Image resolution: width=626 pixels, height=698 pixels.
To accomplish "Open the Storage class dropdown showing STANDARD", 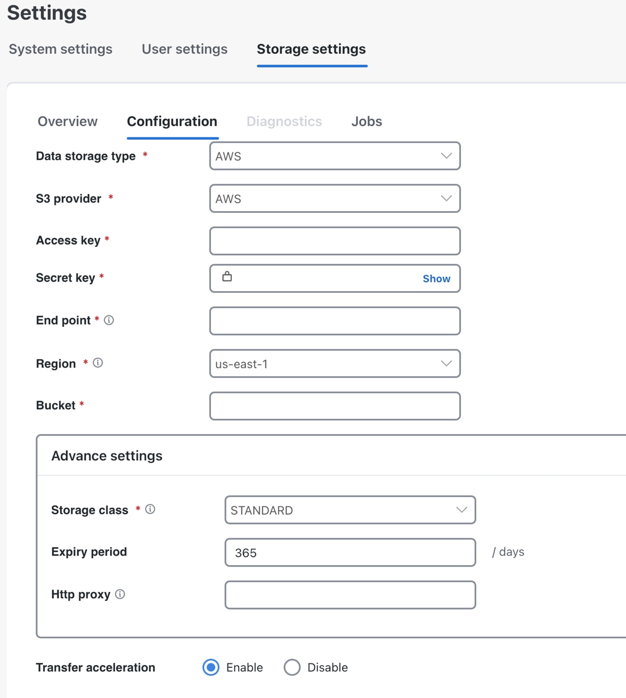I will coord(350,510).
